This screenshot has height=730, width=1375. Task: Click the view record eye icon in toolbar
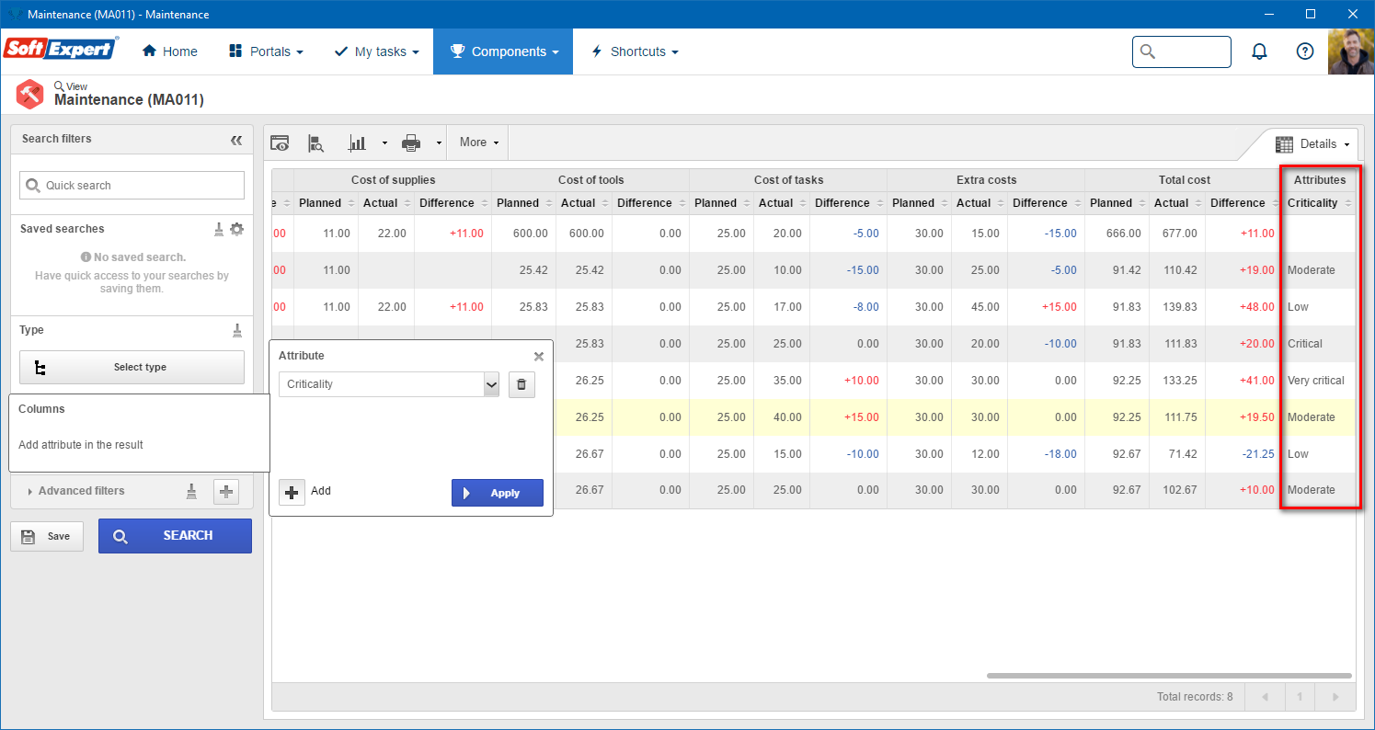(280, 143)
